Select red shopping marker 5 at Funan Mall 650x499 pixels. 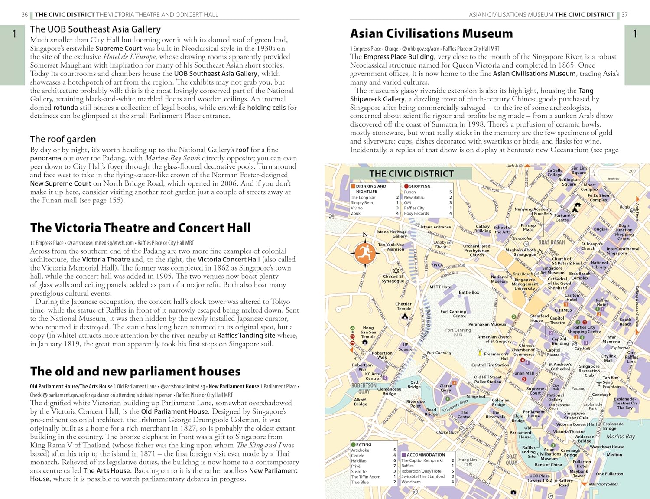[524, 379]
